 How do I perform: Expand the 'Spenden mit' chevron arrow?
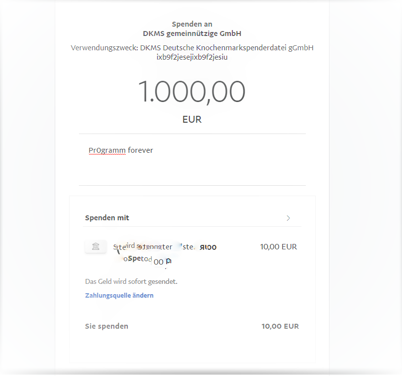tap(288, 218)
